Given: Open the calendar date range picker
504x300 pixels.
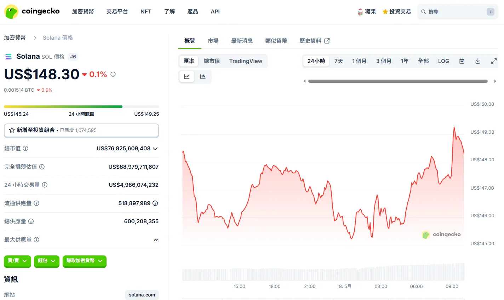Looking at the screenshot, I should coord(462,61).
